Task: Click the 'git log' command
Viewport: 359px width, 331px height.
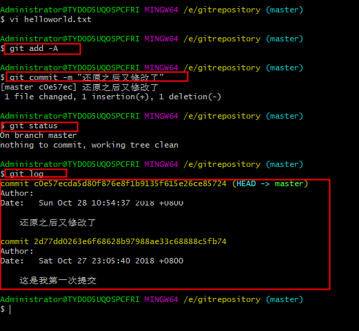Action: 26,174
